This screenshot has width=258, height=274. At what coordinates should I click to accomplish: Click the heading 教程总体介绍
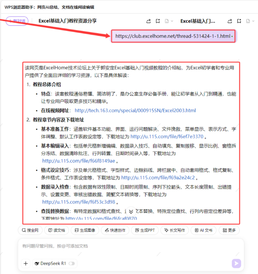click(47, 85)
